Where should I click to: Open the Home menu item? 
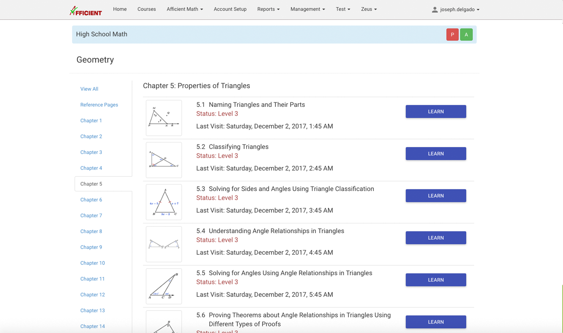coord(120,9)
